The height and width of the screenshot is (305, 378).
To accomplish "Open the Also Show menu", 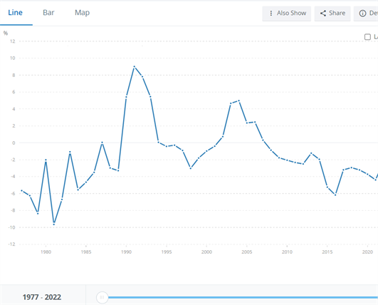I will tap(287, 14).
